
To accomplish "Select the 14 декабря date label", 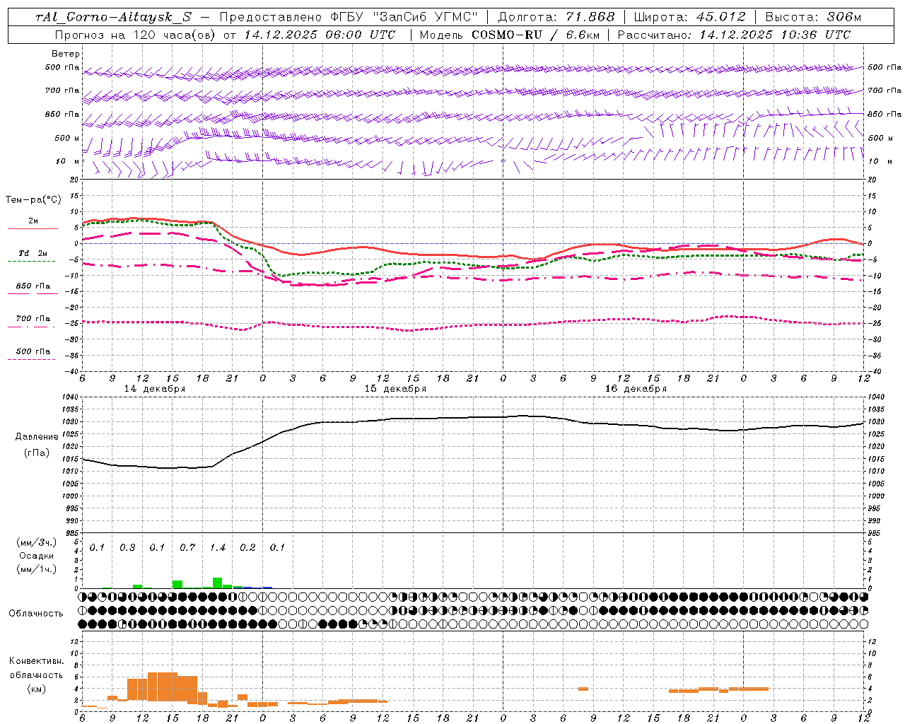I will pyautogui.click(x=155, y=389).
